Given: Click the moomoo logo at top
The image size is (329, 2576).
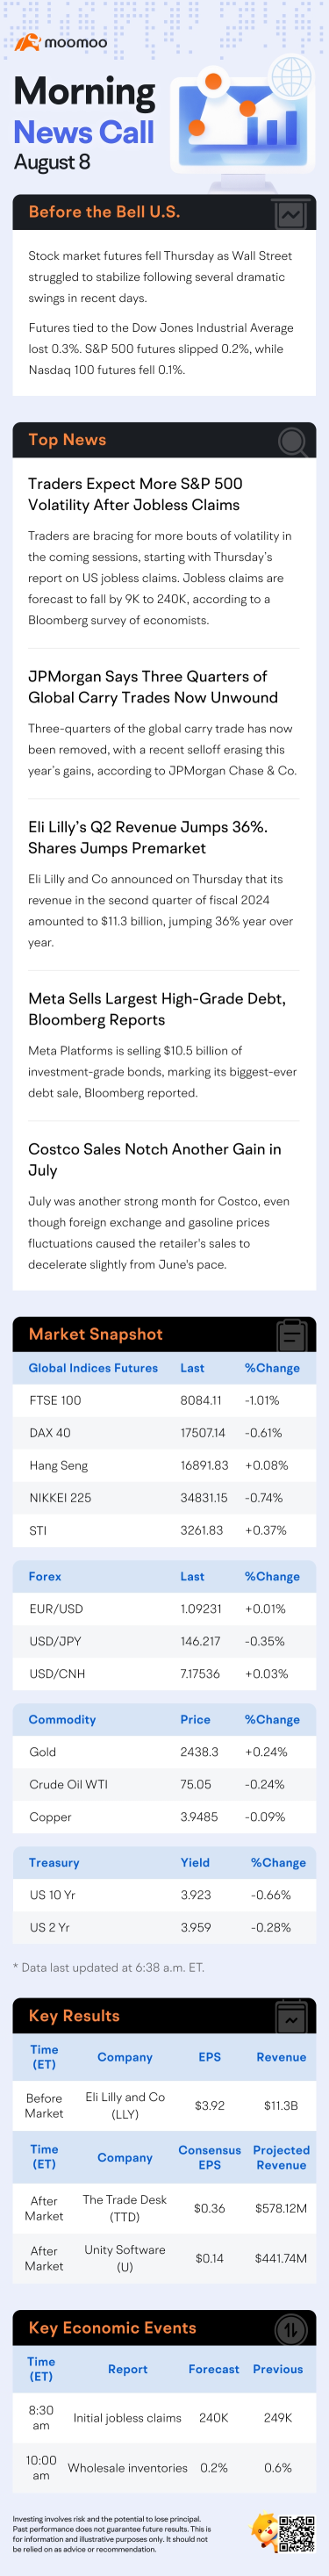Looking at the screenshot, I should tap(60, 43).
